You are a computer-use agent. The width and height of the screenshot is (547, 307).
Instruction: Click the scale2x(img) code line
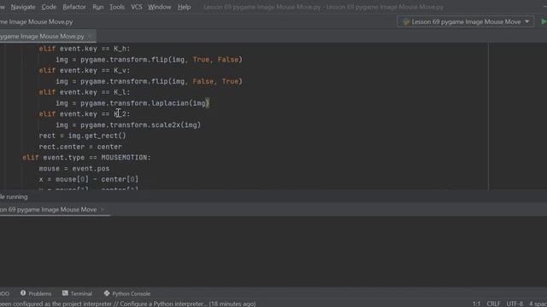pos(128,125)
